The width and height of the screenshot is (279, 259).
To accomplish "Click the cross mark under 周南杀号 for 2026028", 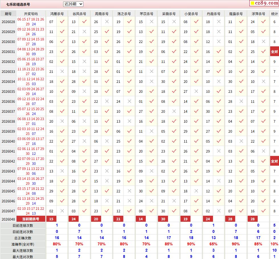I will (107, 22).
